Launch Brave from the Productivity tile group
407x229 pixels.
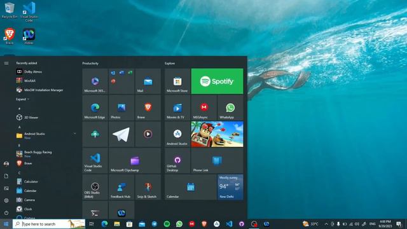(148, 108)
